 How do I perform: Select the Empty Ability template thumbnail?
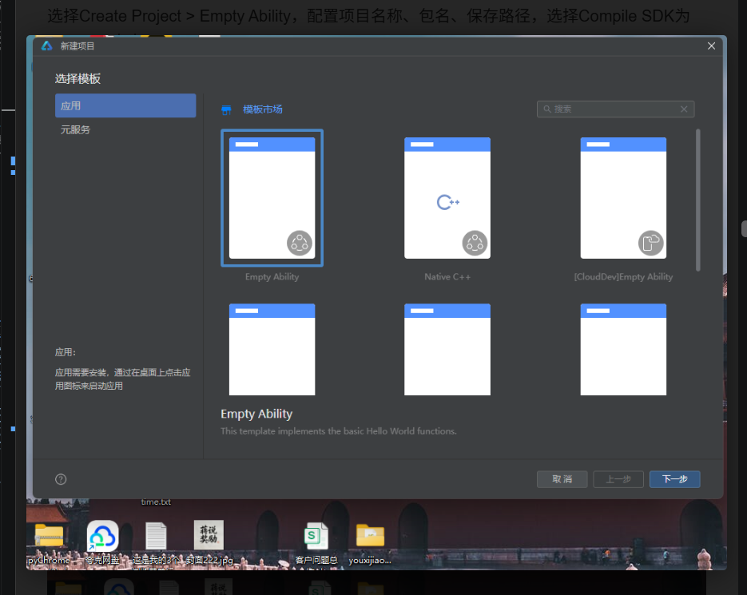click(272, 198)
